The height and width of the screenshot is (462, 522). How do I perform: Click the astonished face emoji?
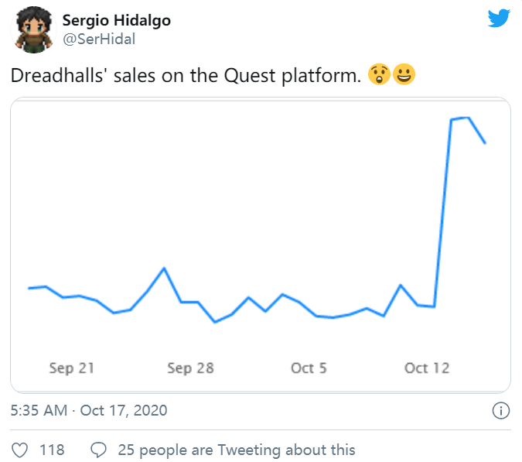click(x=379, y=76)
